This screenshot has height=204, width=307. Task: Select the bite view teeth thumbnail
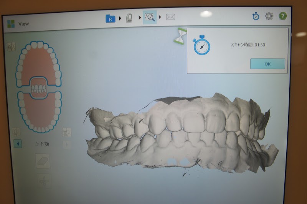(39, 88)
